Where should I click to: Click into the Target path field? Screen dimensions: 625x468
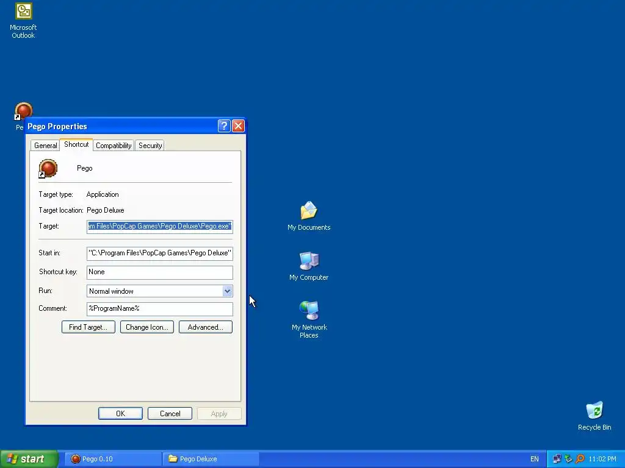(x=160, y=227)
